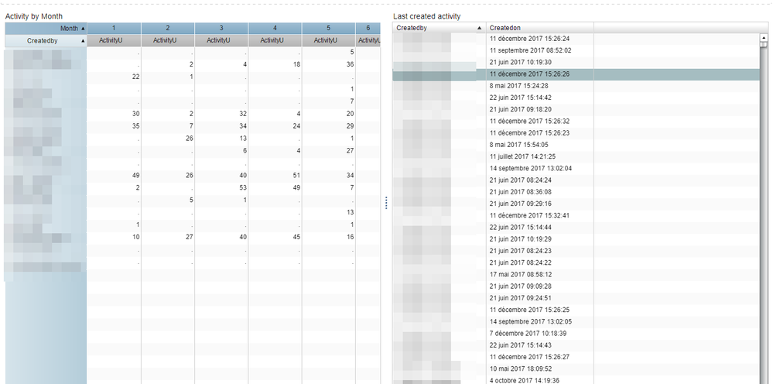Image resolution: width=773 pixels, height=384 pixels.
Task: Select the cell with value 6
Action: tap(221, 151)
